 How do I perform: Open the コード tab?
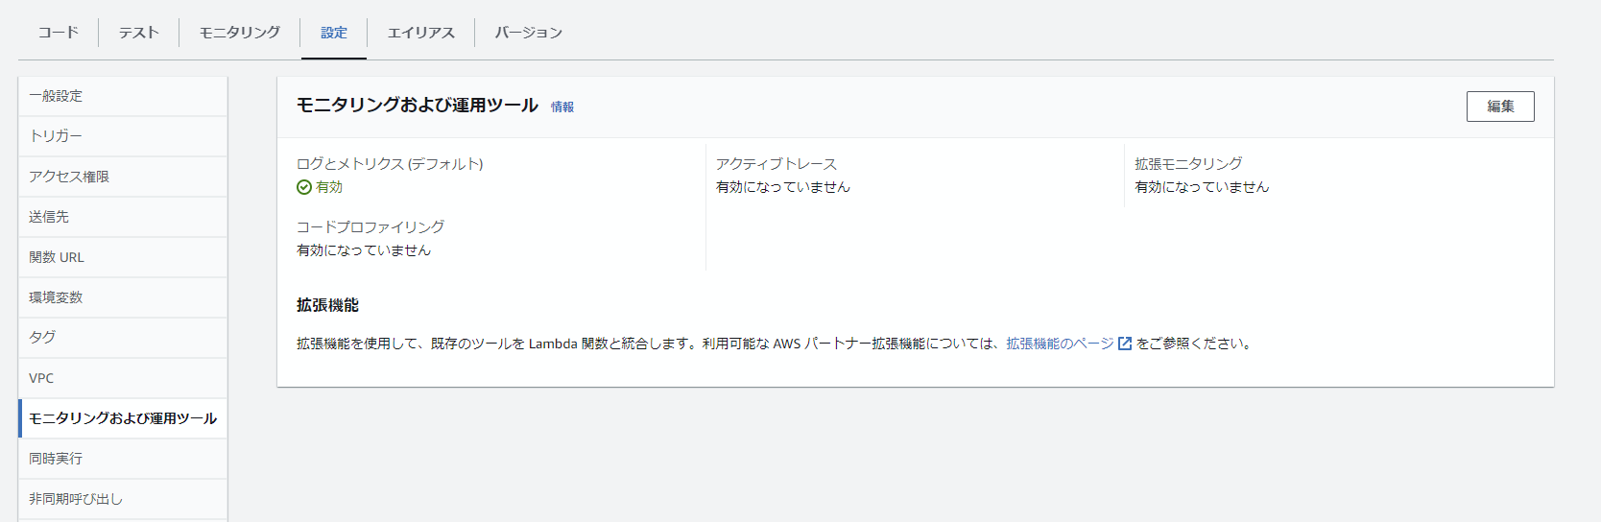click(58, 33)
